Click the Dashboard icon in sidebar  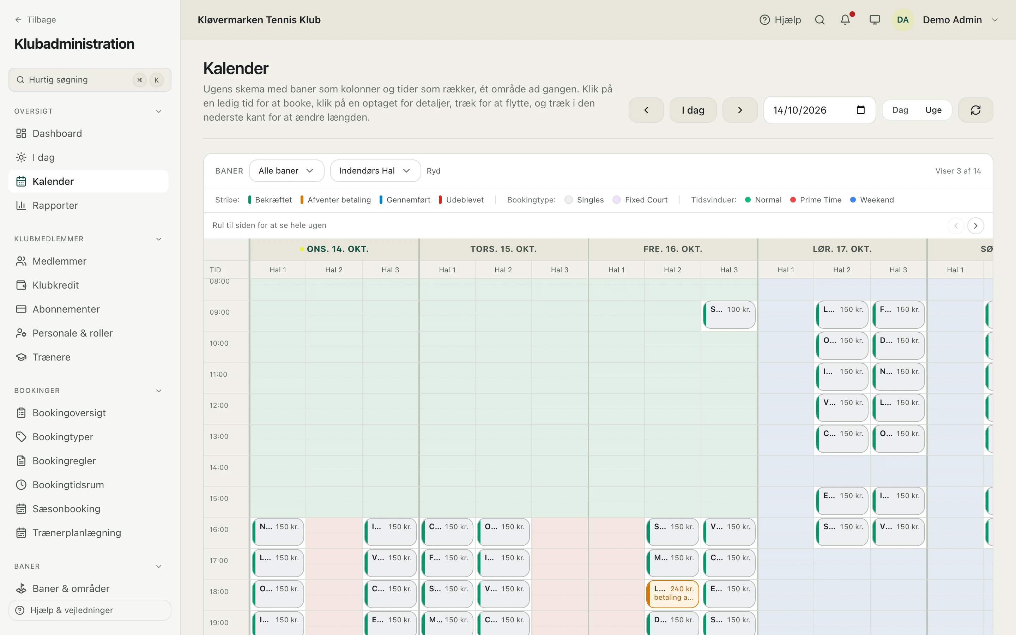coord(21,134)
